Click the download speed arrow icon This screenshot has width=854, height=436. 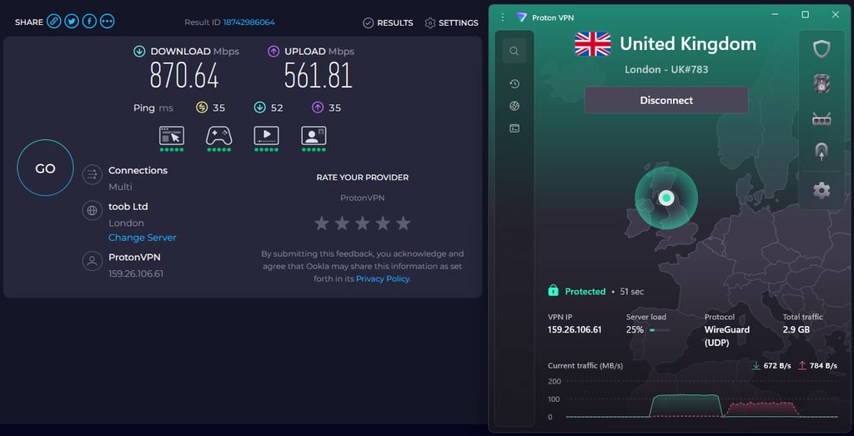(x=139, y=51)
